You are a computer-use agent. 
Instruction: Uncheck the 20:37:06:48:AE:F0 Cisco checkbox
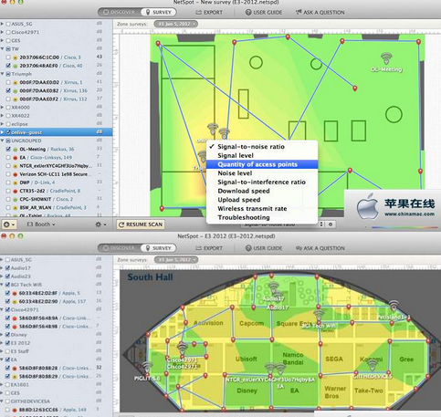[8, 66]
